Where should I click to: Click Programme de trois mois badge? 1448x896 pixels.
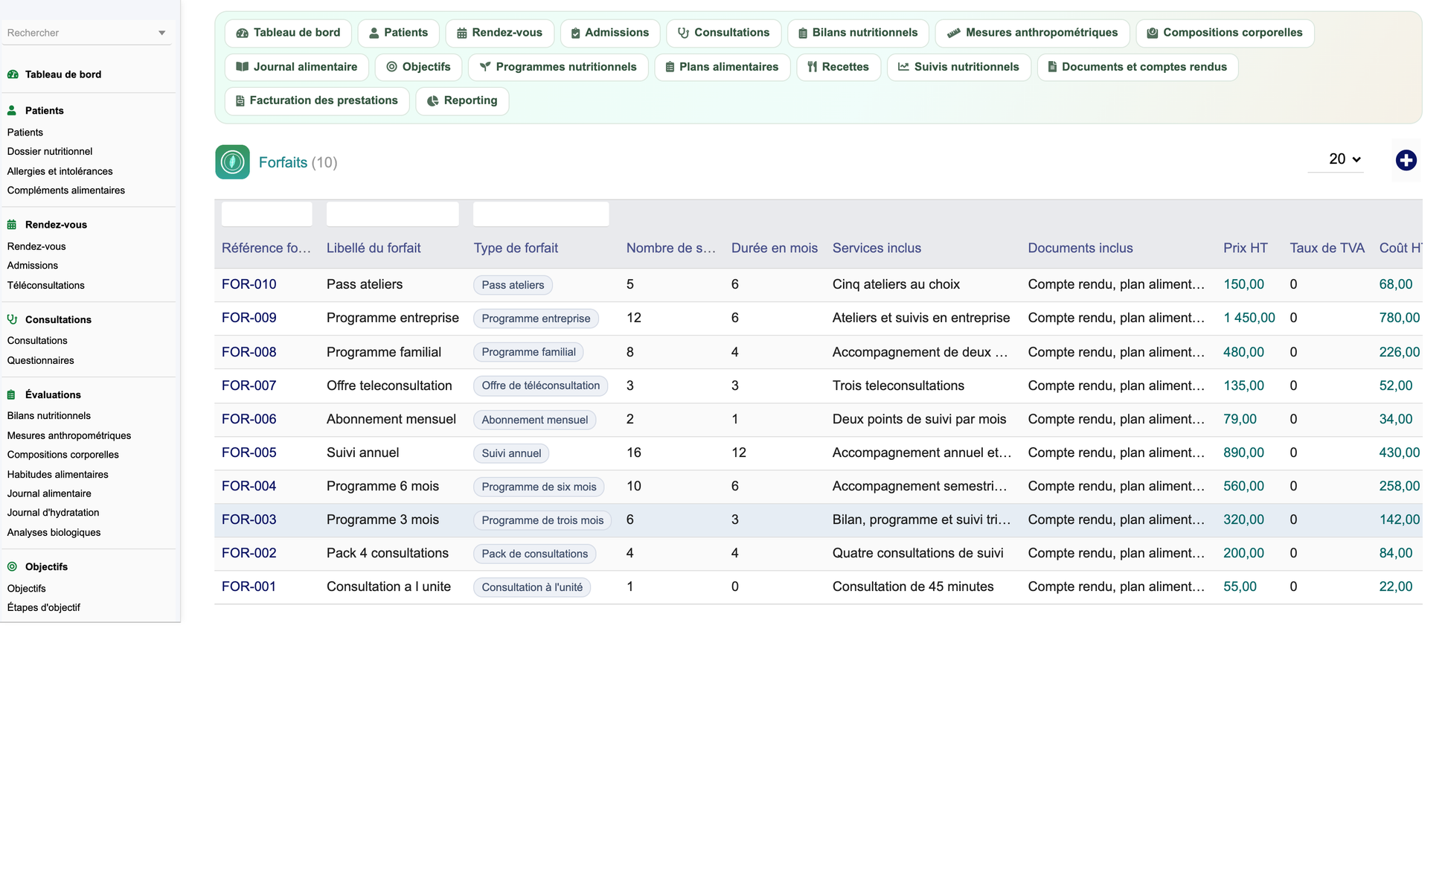click(x=542, y=520)
